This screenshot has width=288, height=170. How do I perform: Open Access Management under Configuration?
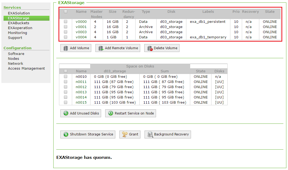pos(26,68)
